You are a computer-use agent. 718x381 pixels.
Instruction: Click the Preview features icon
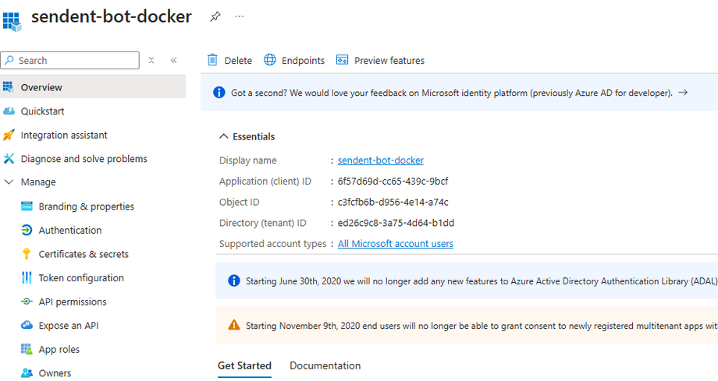pyautogui.click(x=342, y=60)
